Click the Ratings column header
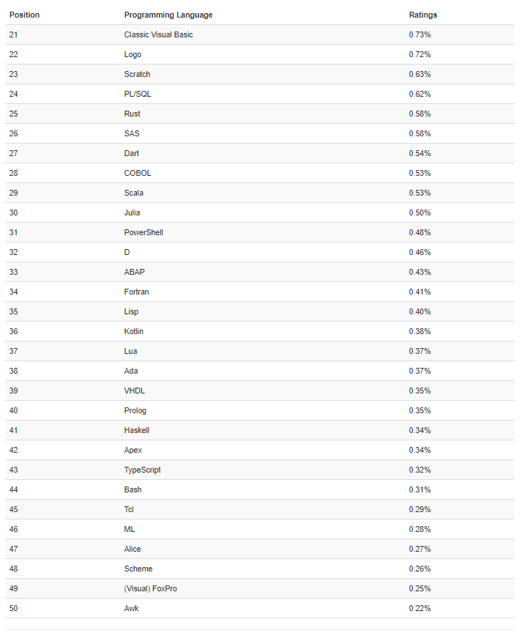The height and width of the screenshot is (636, 522). click(x=422, y=15)
